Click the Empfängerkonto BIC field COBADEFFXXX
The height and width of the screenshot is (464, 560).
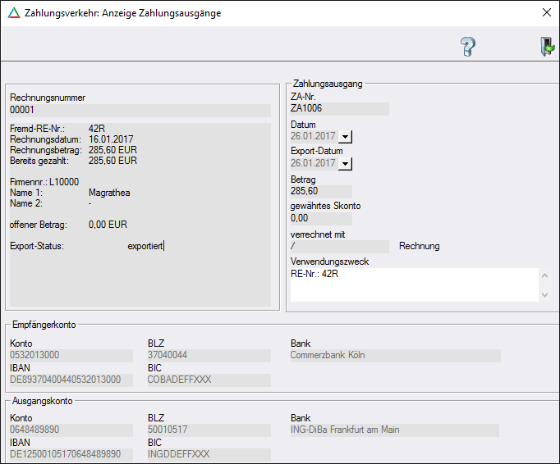tap(209, 380)
